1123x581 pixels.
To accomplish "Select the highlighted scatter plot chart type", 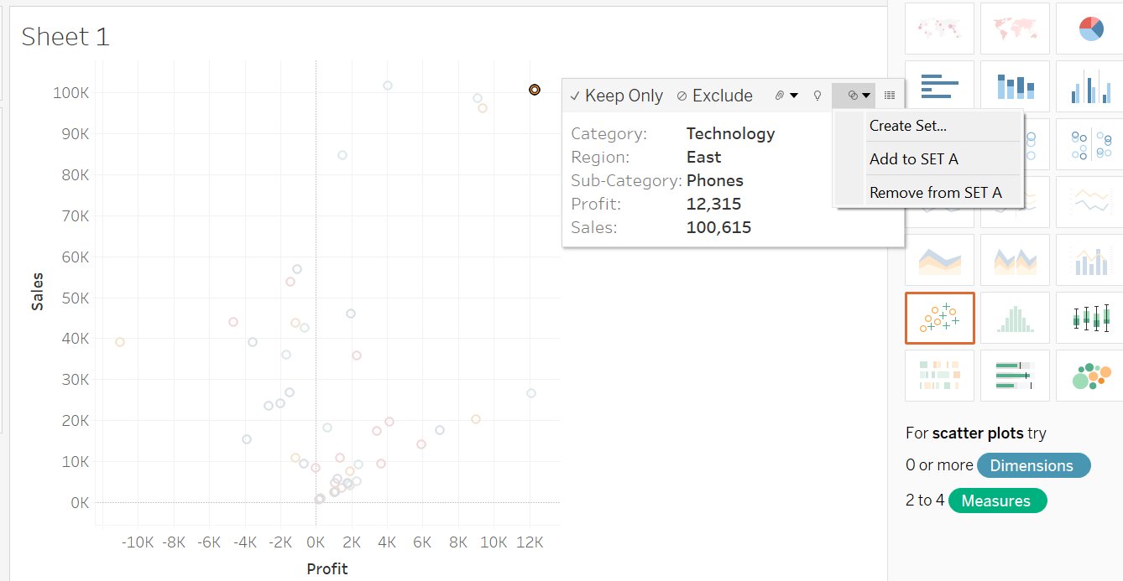I will [x=939, y=318].
